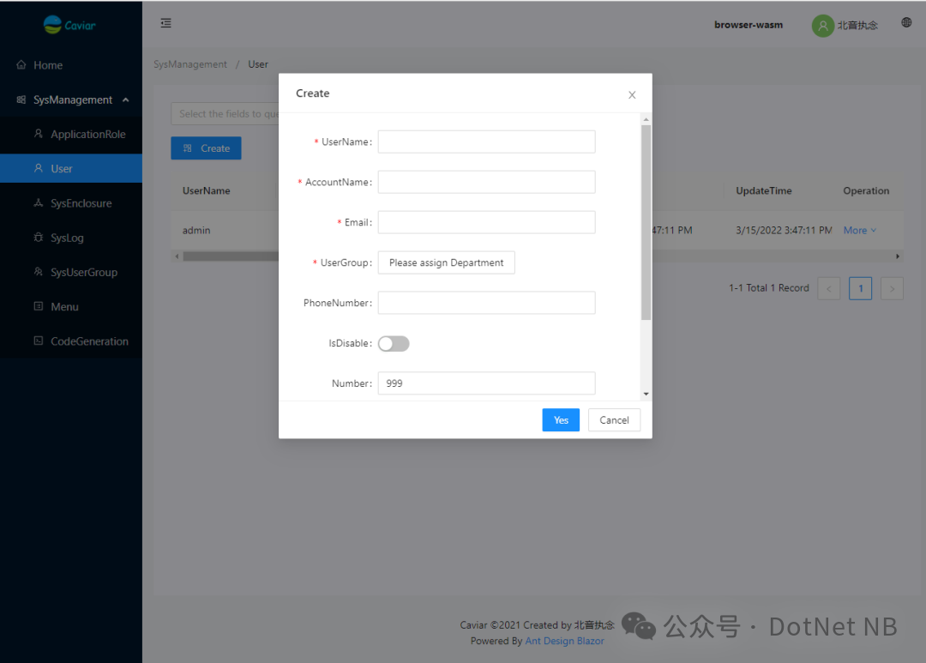The image size is (926, 663).
Task: Close the Create dialog with X
Action: (x=632, y=94)
